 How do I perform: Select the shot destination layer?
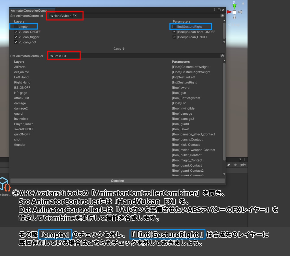click(17, 140)
